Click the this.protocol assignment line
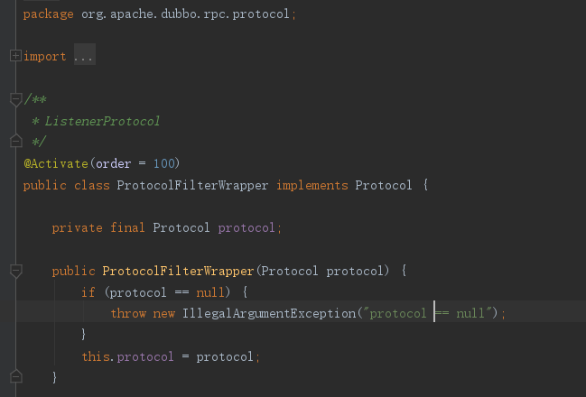Screen dimensions: 586x397 170,356
